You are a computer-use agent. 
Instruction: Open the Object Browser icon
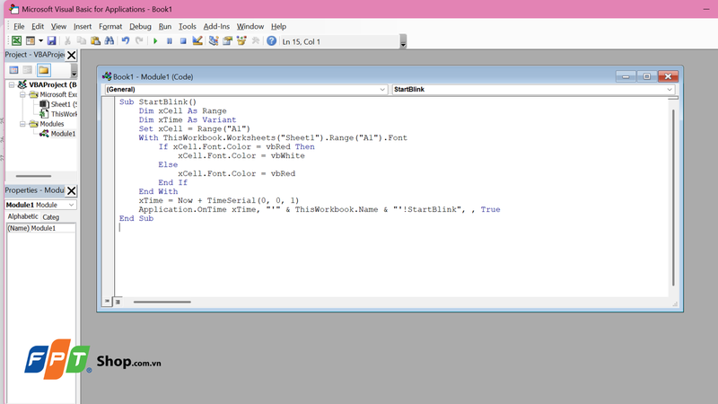pos(241,40)
